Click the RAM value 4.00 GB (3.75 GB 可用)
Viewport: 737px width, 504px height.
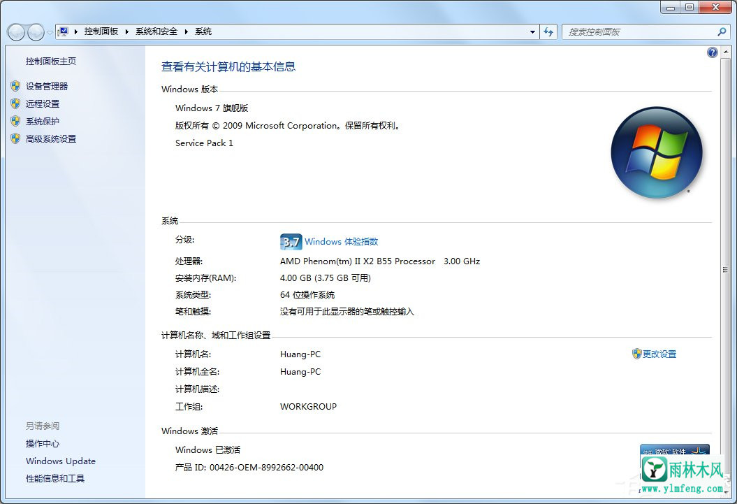point(326,278)
